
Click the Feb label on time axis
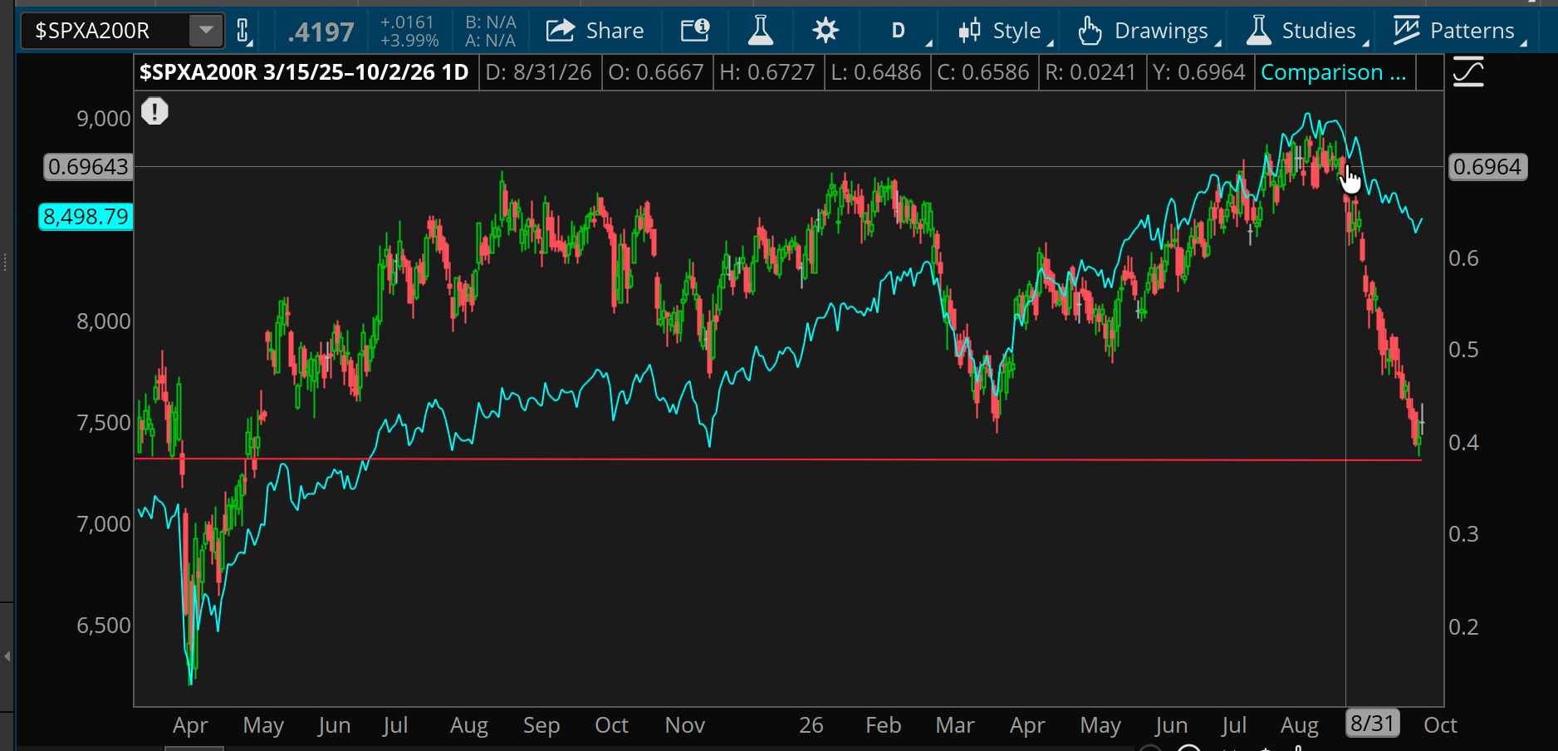(x=884, y=725)
